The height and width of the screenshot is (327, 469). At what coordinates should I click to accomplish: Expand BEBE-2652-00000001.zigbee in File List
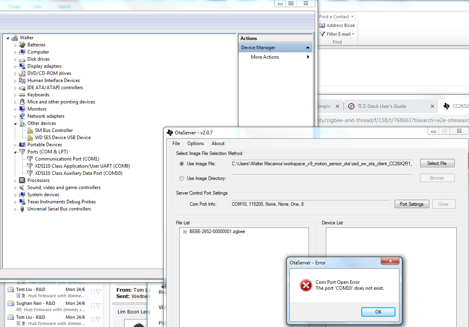click(x=185, y=232)
